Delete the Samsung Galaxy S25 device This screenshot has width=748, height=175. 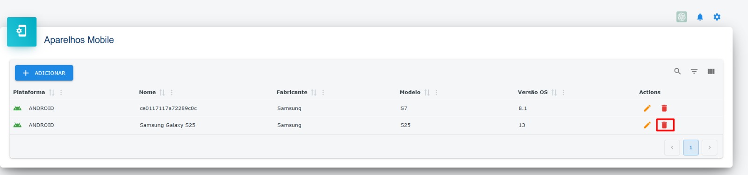(664, 125)
